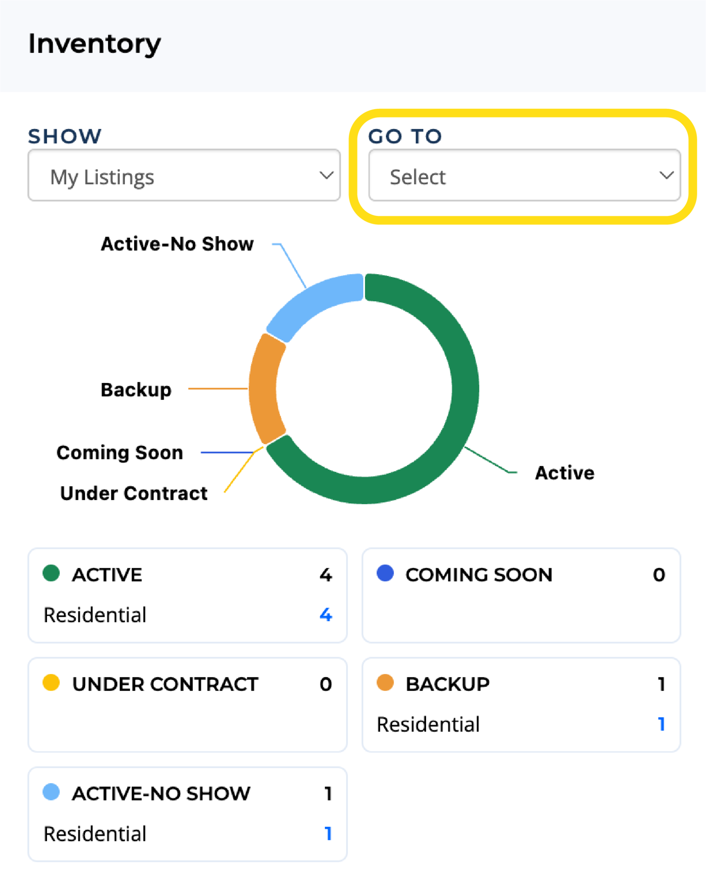Click the light blue Active-No Show dot

tap(51, 791)
